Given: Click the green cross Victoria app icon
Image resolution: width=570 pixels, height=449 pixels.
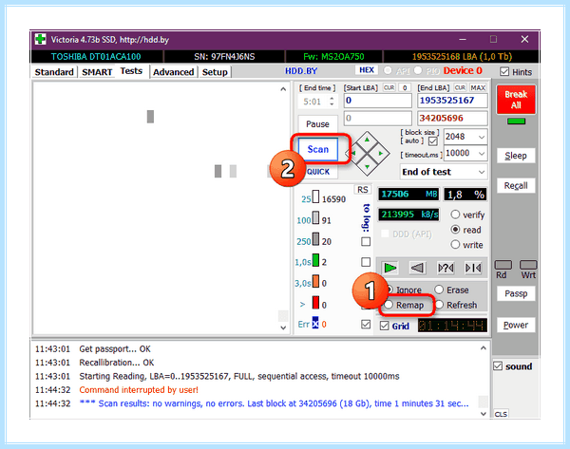Looking at the screenshot, I should (40, 39).
